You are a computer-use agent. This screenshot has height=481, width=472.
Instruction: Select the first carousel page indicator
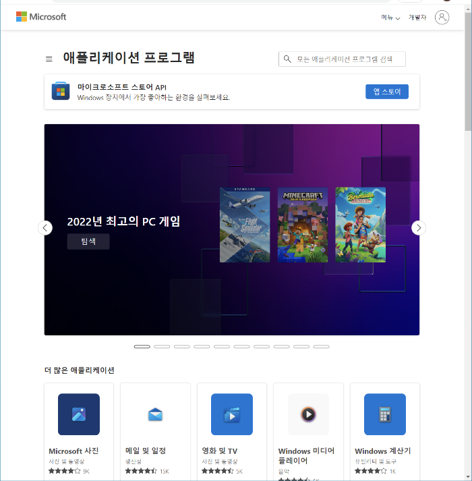pos(142,347)
